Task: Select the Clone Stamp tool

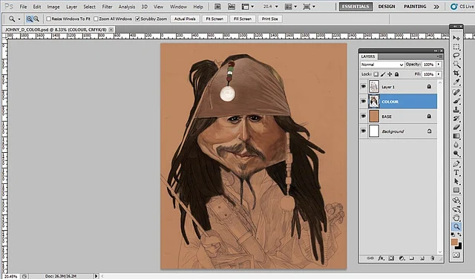Action: point(456,110)
